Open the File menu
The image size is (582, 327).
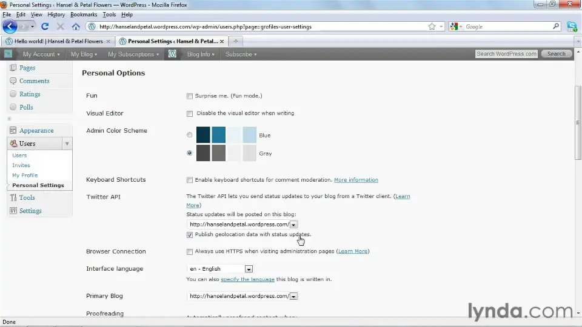pyautogui.click(x=7, y=15)
